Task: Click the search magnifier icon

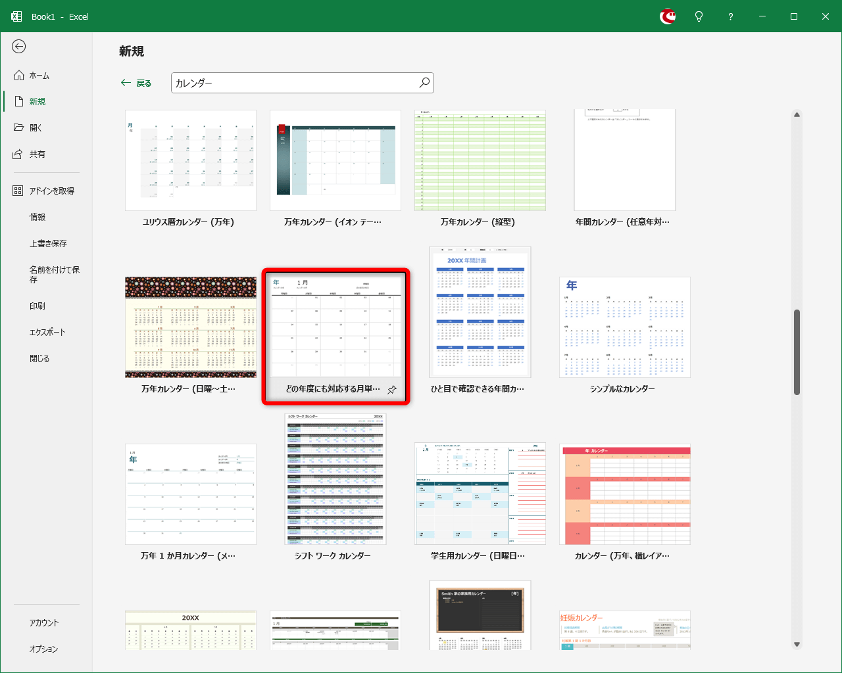Action: tap(424, 83)
